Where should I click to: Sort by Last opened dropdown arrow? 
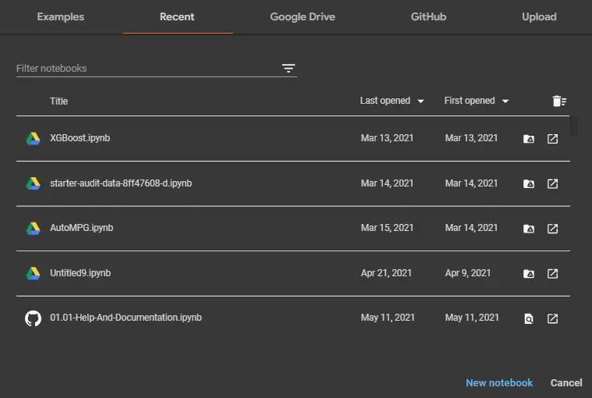[x=420, y=101]
